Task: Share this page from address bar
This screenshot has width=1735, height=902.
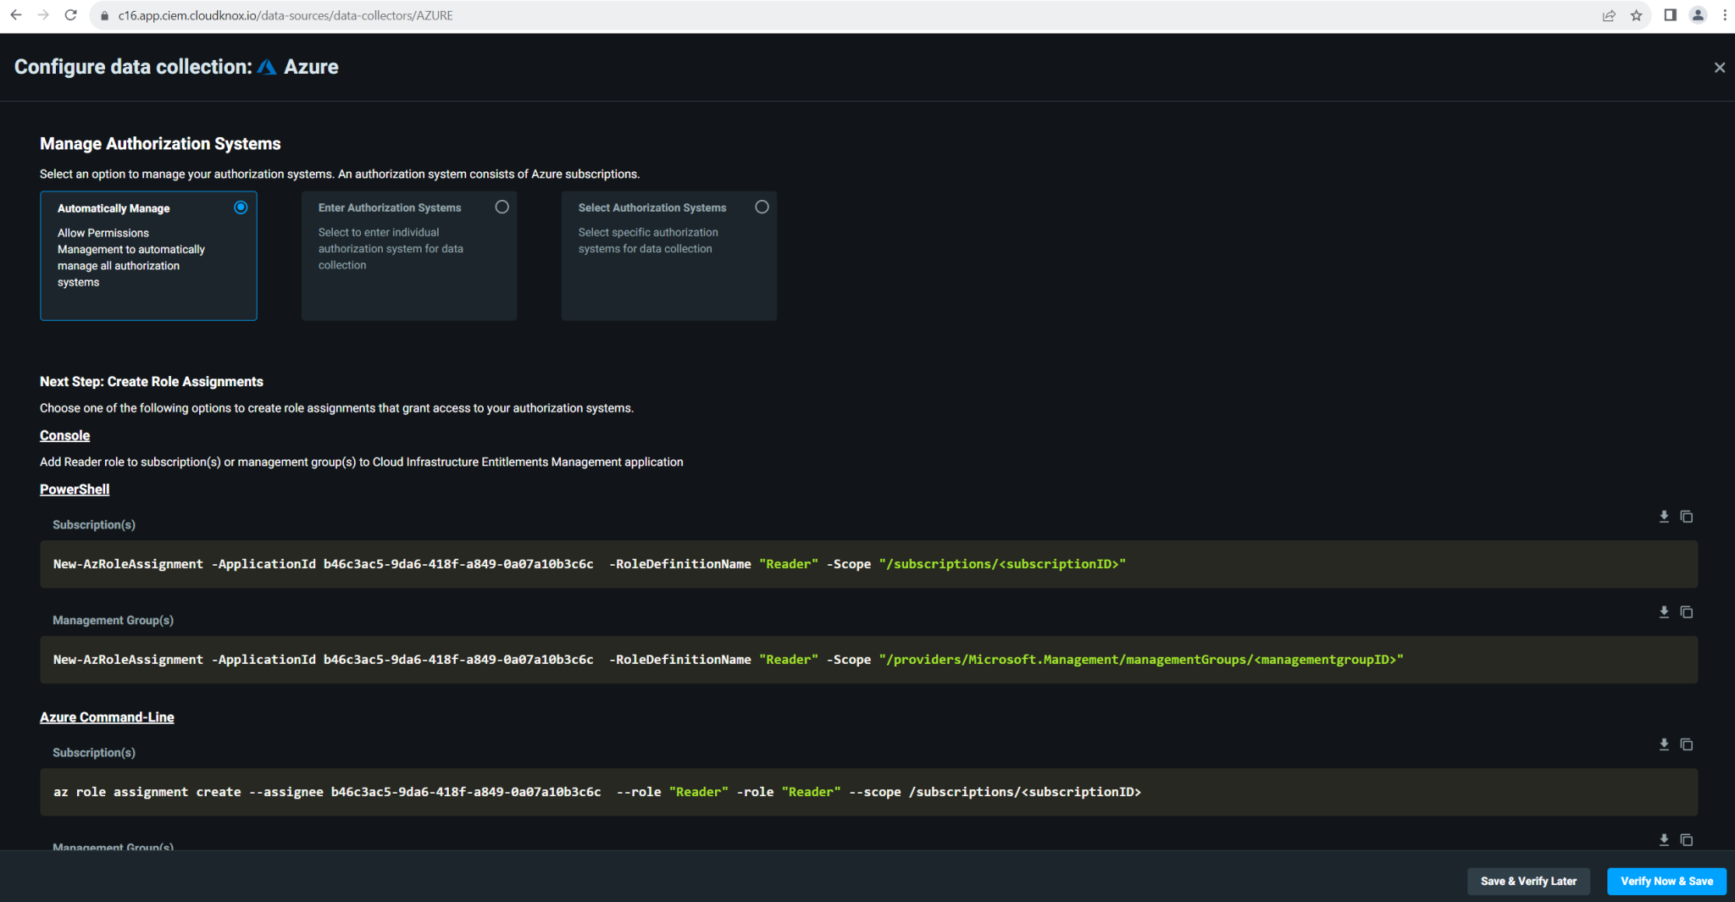Action: click(1609, 15)
